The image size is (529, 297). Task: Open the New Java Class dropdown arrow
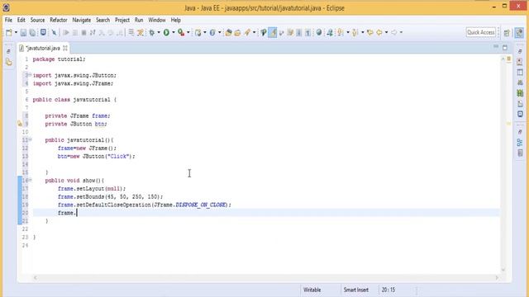click(x=219, y=32)
